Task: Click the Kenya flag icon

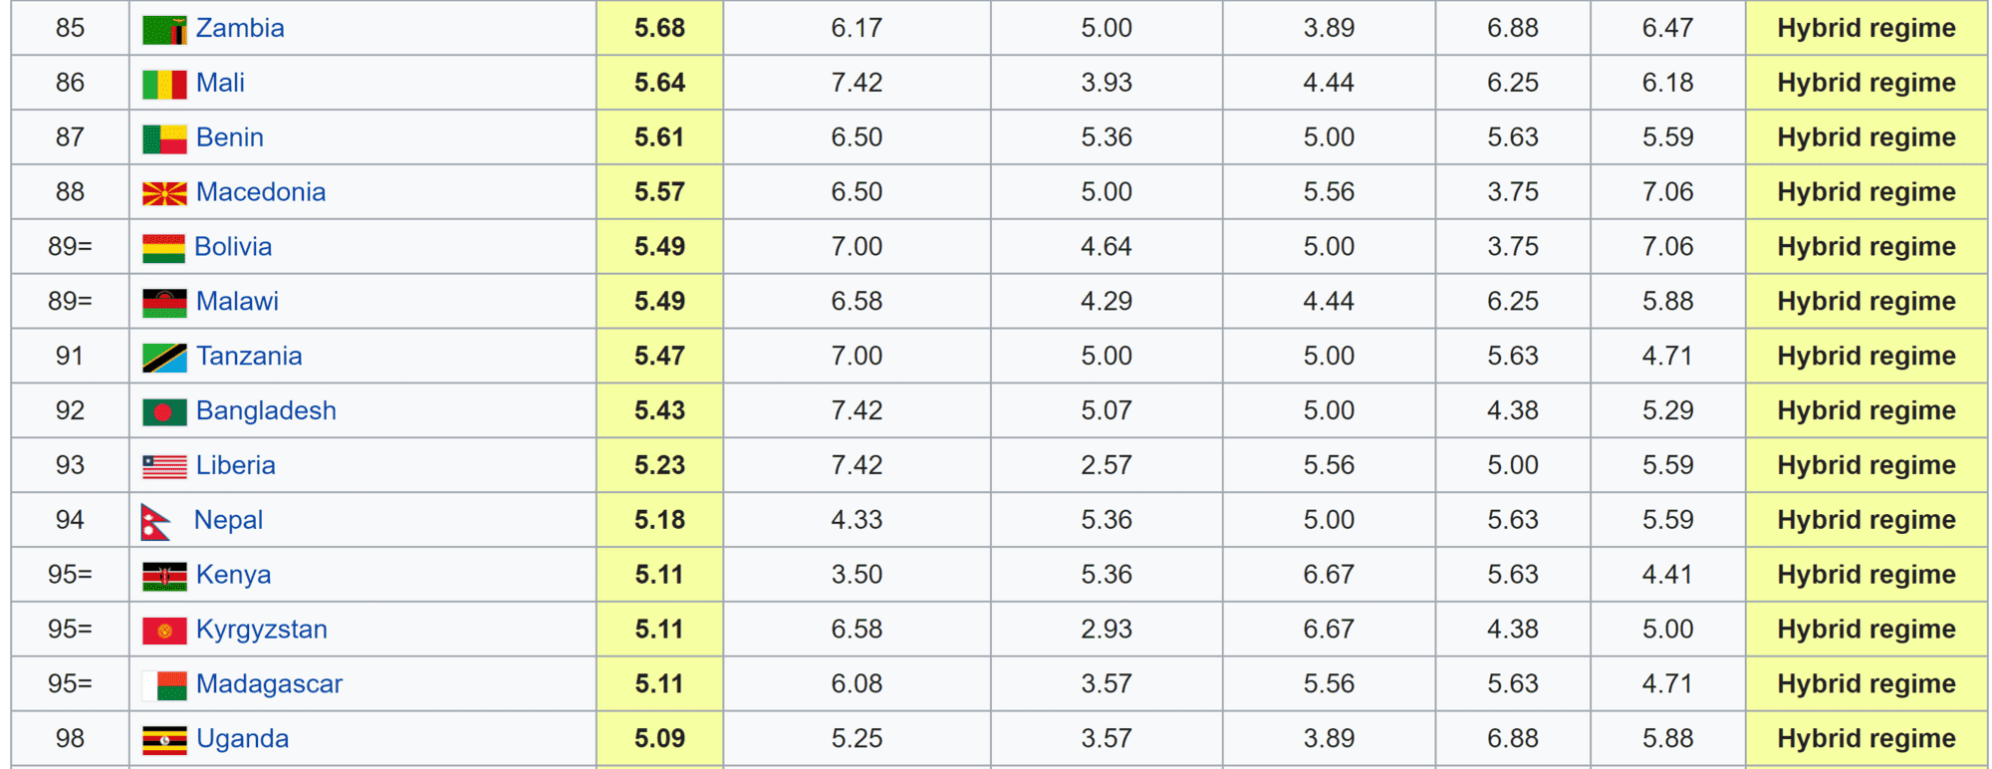Action: click(164, 576)
